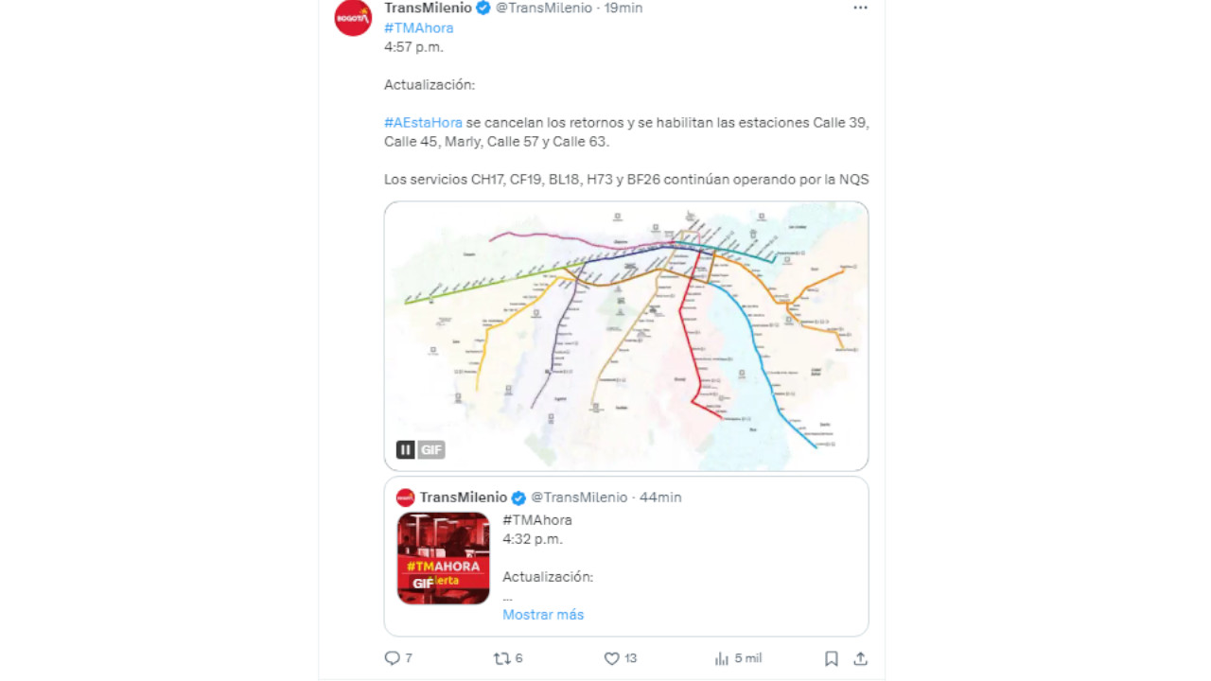Viewport: 1211px width, 681px height.
Task: Open the red #TMAHORA alert thumbnail
Action: click(444, 558)
